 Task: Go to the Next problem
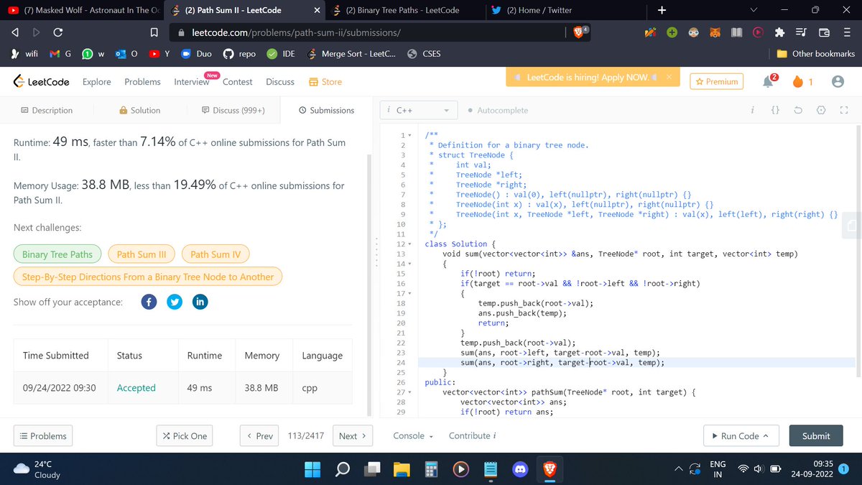tap(353, 435)
